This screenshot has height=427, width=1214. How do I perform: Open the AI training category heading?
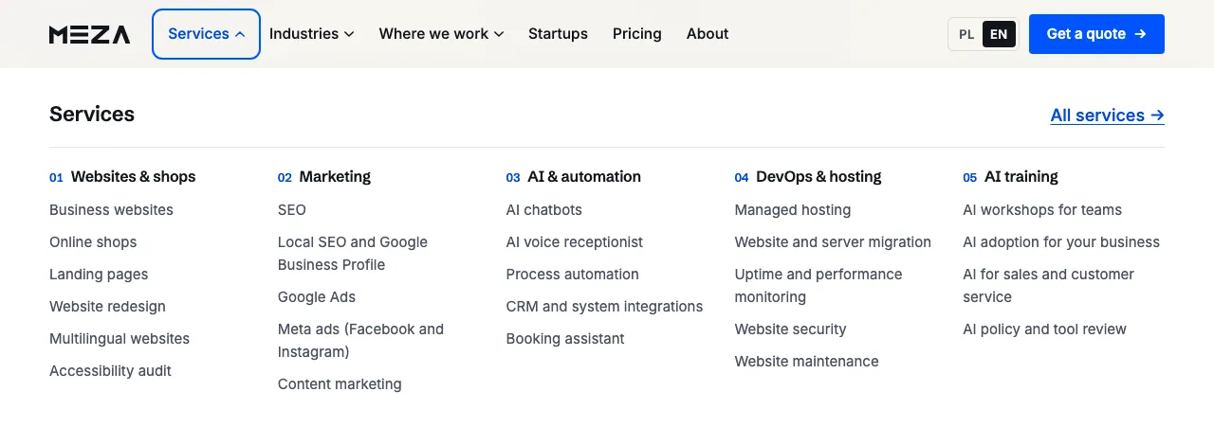pos(1010,177)
